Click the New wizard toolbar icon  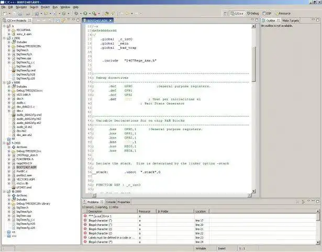[x=5, y=14]
